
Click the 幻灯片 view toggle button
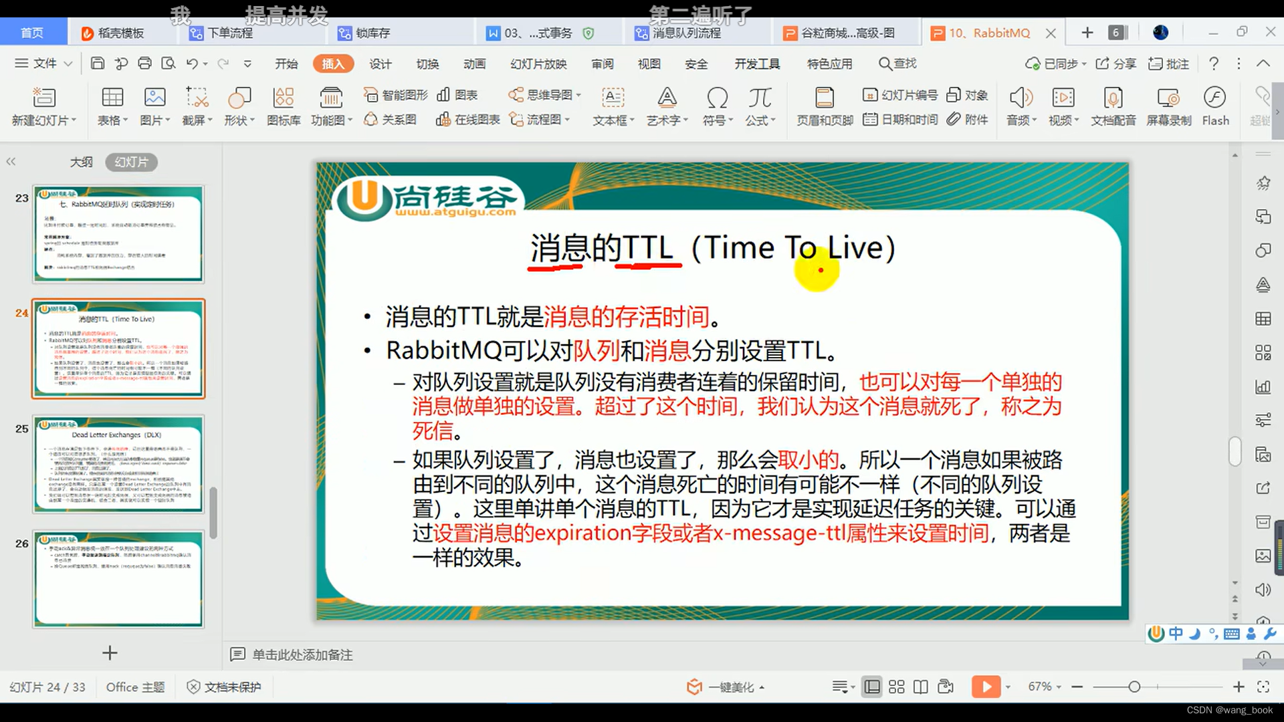[130, 161]
